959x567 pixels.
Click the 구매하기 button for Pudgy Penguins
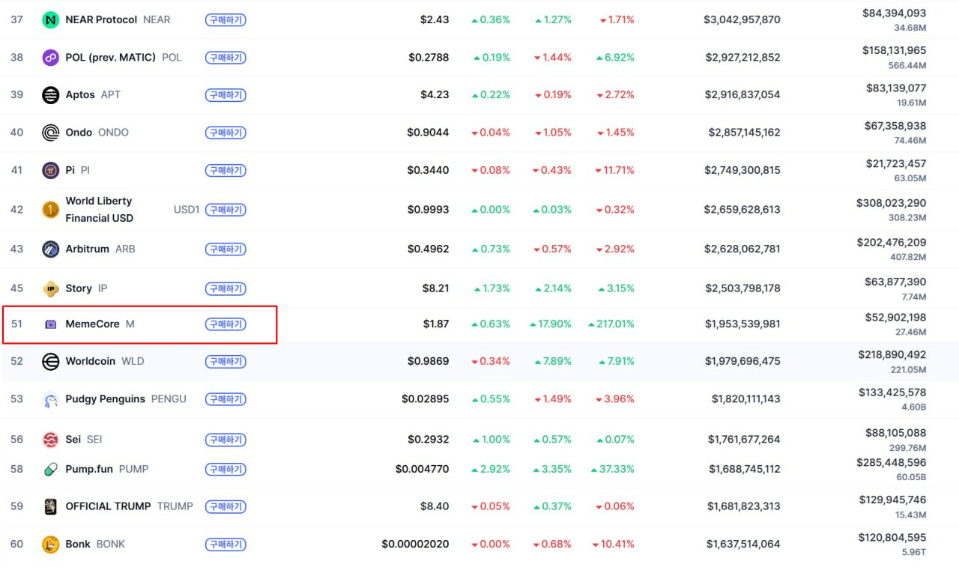coord(226,399)
